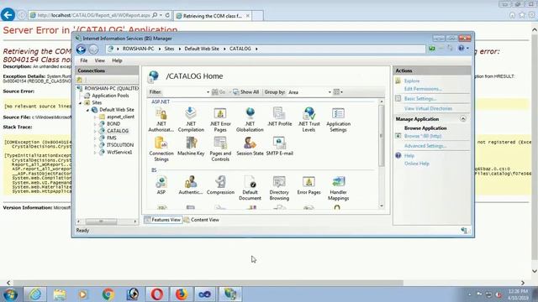This screenshot has height=302, width=538.
Task: Open Compression feature
Action: 220,185
